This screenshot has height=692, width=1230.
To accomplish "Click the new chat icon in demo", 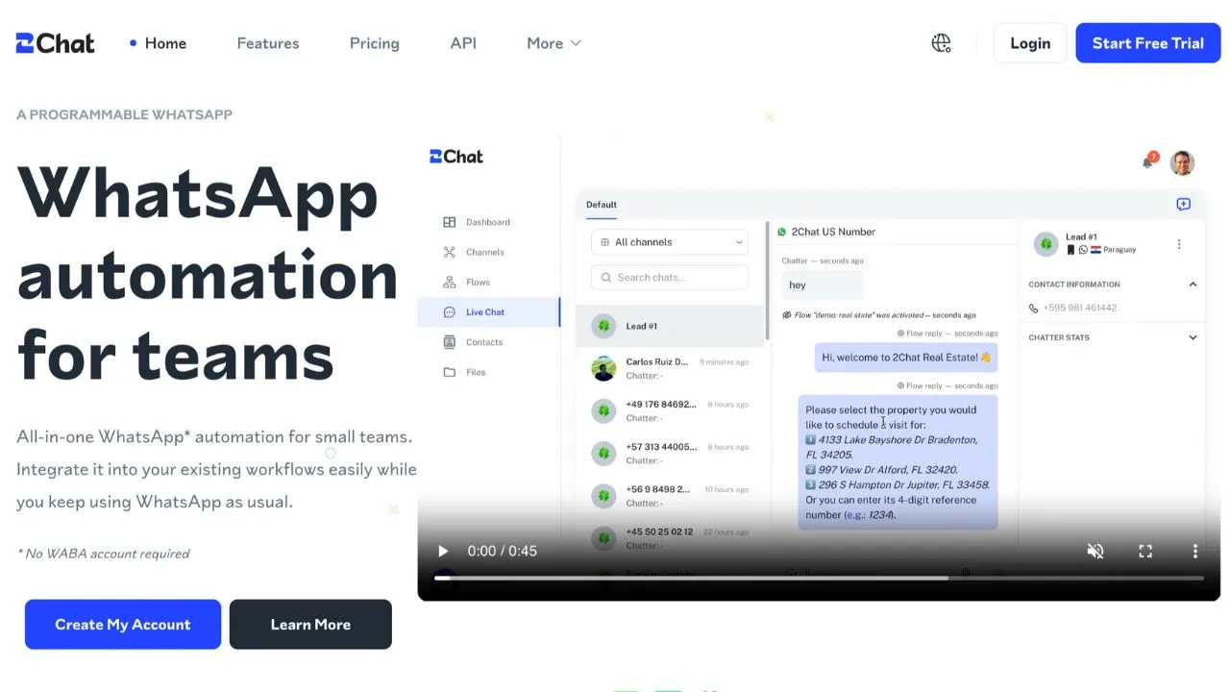I will [x=1183, y=204].
